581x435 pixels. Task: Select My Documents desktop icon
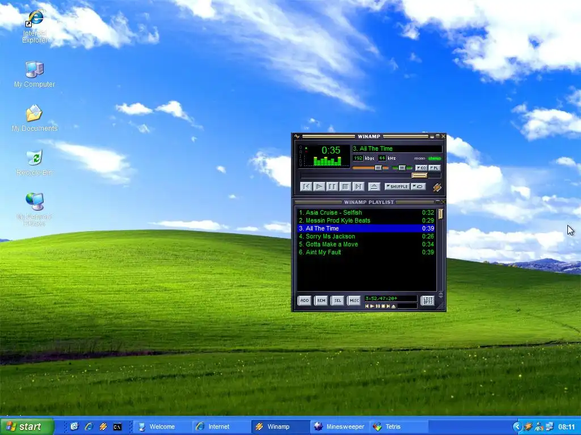point(35,118)
